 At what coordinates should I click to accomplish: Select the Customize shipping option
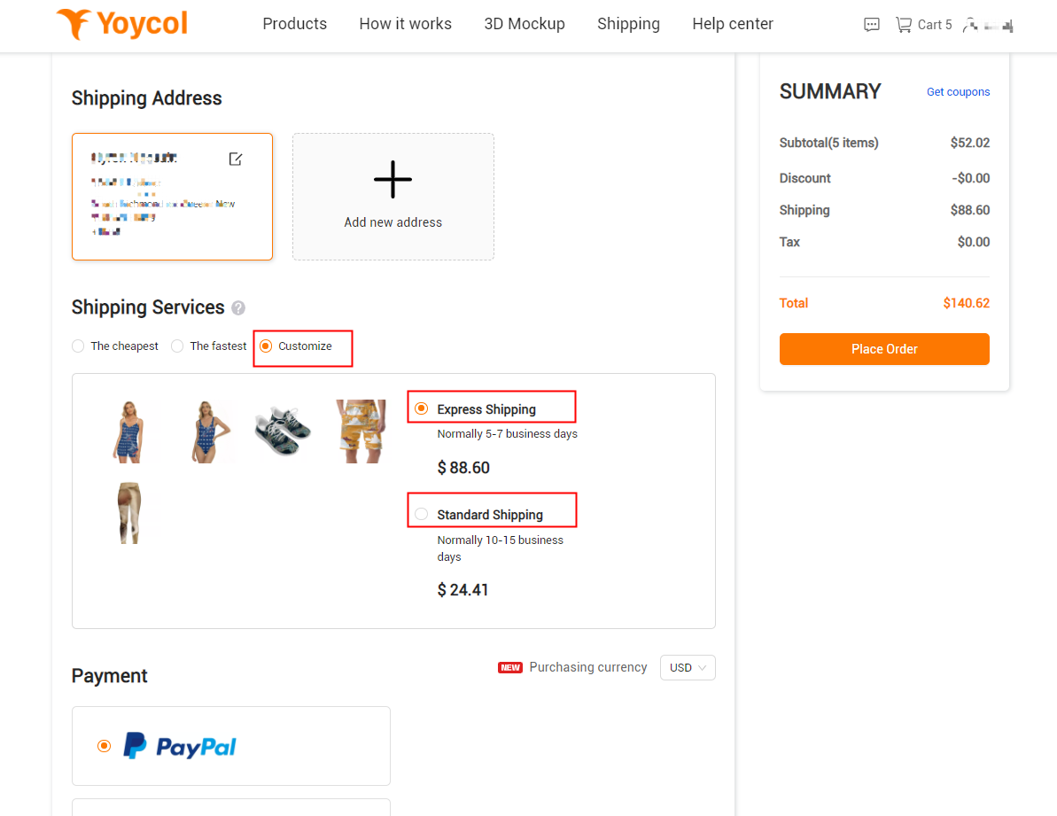point(266,346)
